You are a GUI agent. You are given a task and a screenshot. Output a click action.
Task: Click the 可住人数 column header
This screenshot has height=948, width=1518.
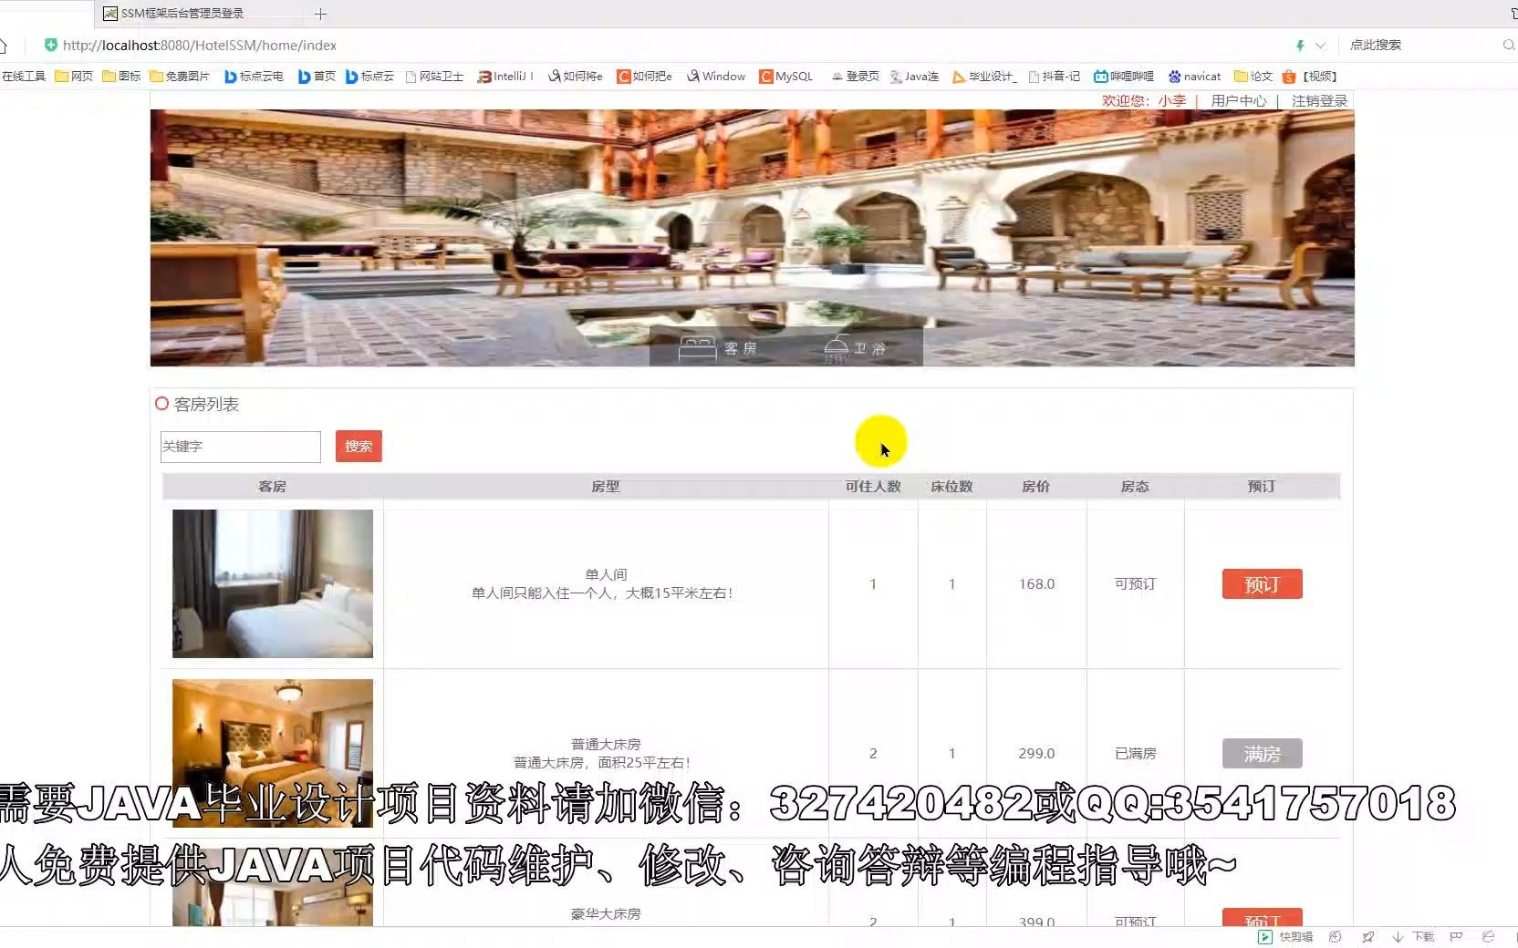873,487
